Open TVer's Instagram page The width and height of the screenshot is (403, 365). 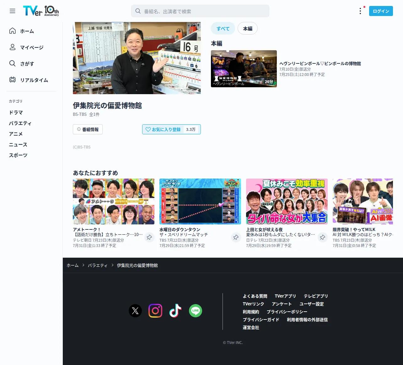coord(155,311)
